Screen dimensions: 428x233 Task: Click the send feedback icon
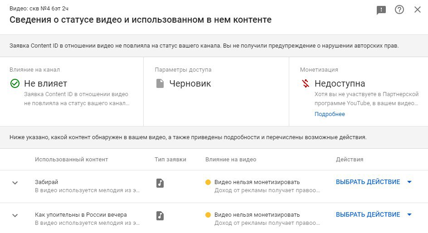click(x=381, y=10)
